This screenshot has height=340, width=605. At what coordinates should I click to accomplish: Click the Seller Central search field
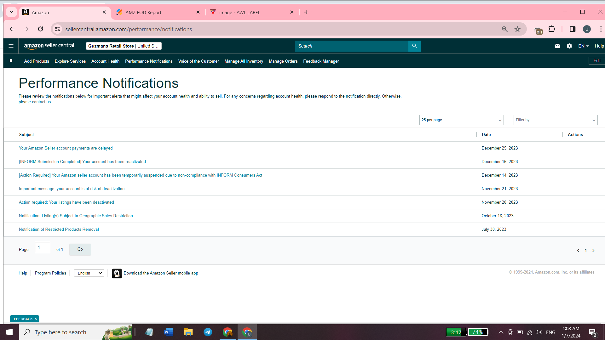coord(351,46)
